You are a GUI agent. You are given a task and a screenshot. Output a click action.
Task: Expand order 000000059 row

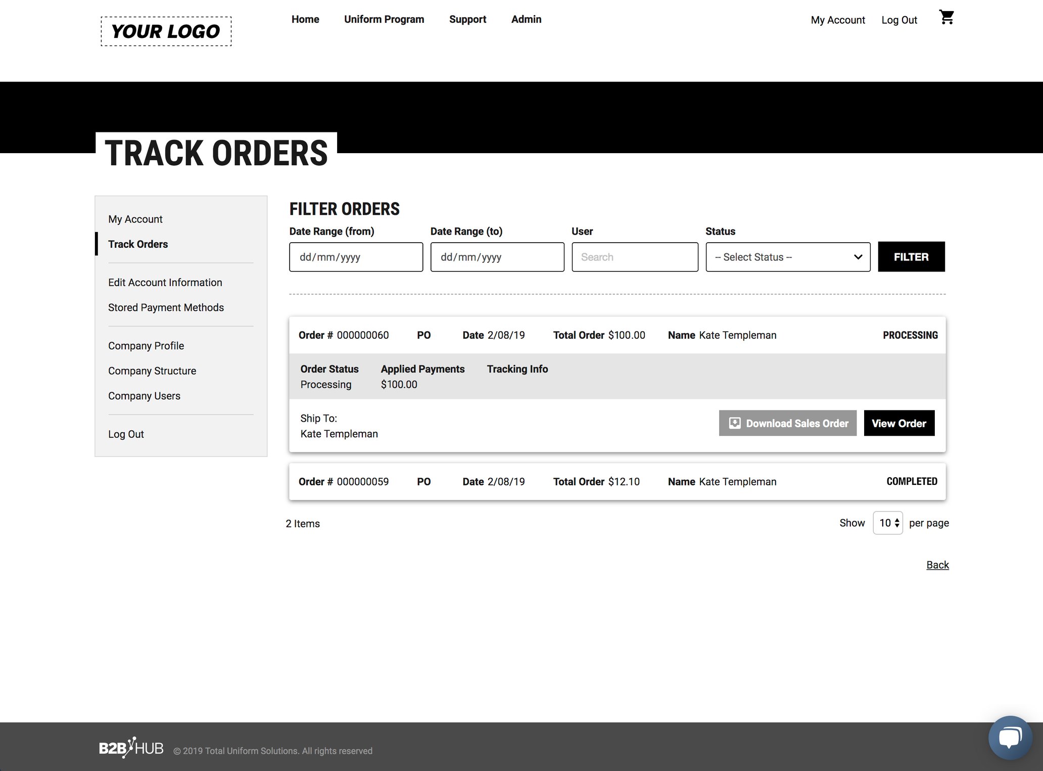click(617, 482)
